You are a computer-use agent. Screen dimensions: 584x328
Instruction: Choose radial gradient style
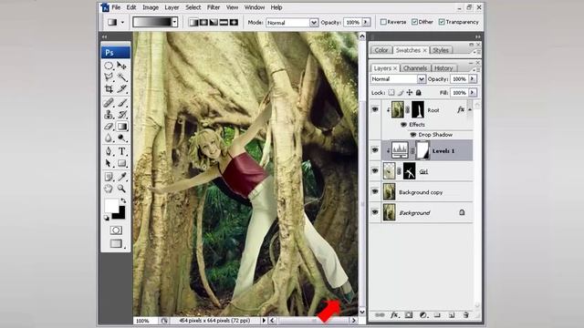203,22
